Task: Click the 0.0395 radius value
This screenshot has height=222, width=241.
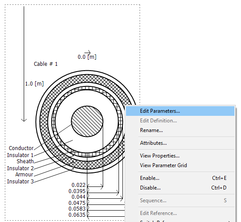Action: (77, 191)
